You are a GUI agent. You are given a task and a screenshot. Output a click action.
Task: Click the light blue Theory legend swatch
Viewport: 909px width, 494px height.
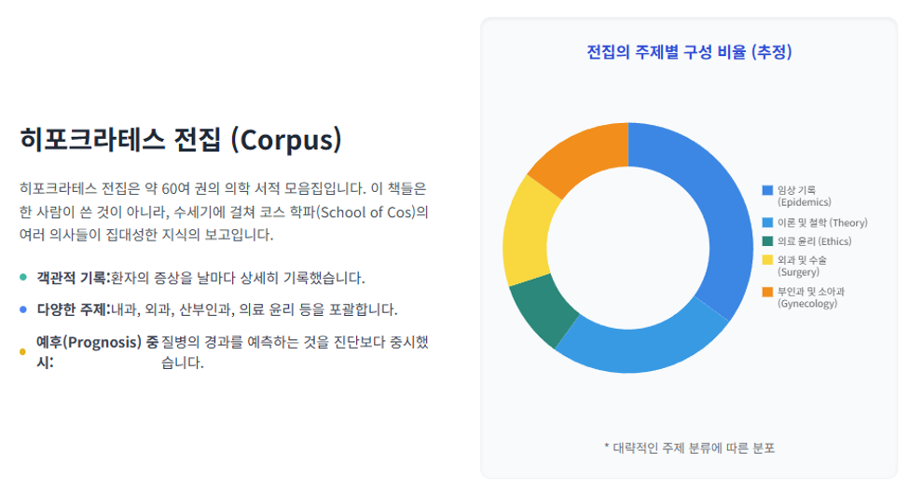tap(767, 223)
